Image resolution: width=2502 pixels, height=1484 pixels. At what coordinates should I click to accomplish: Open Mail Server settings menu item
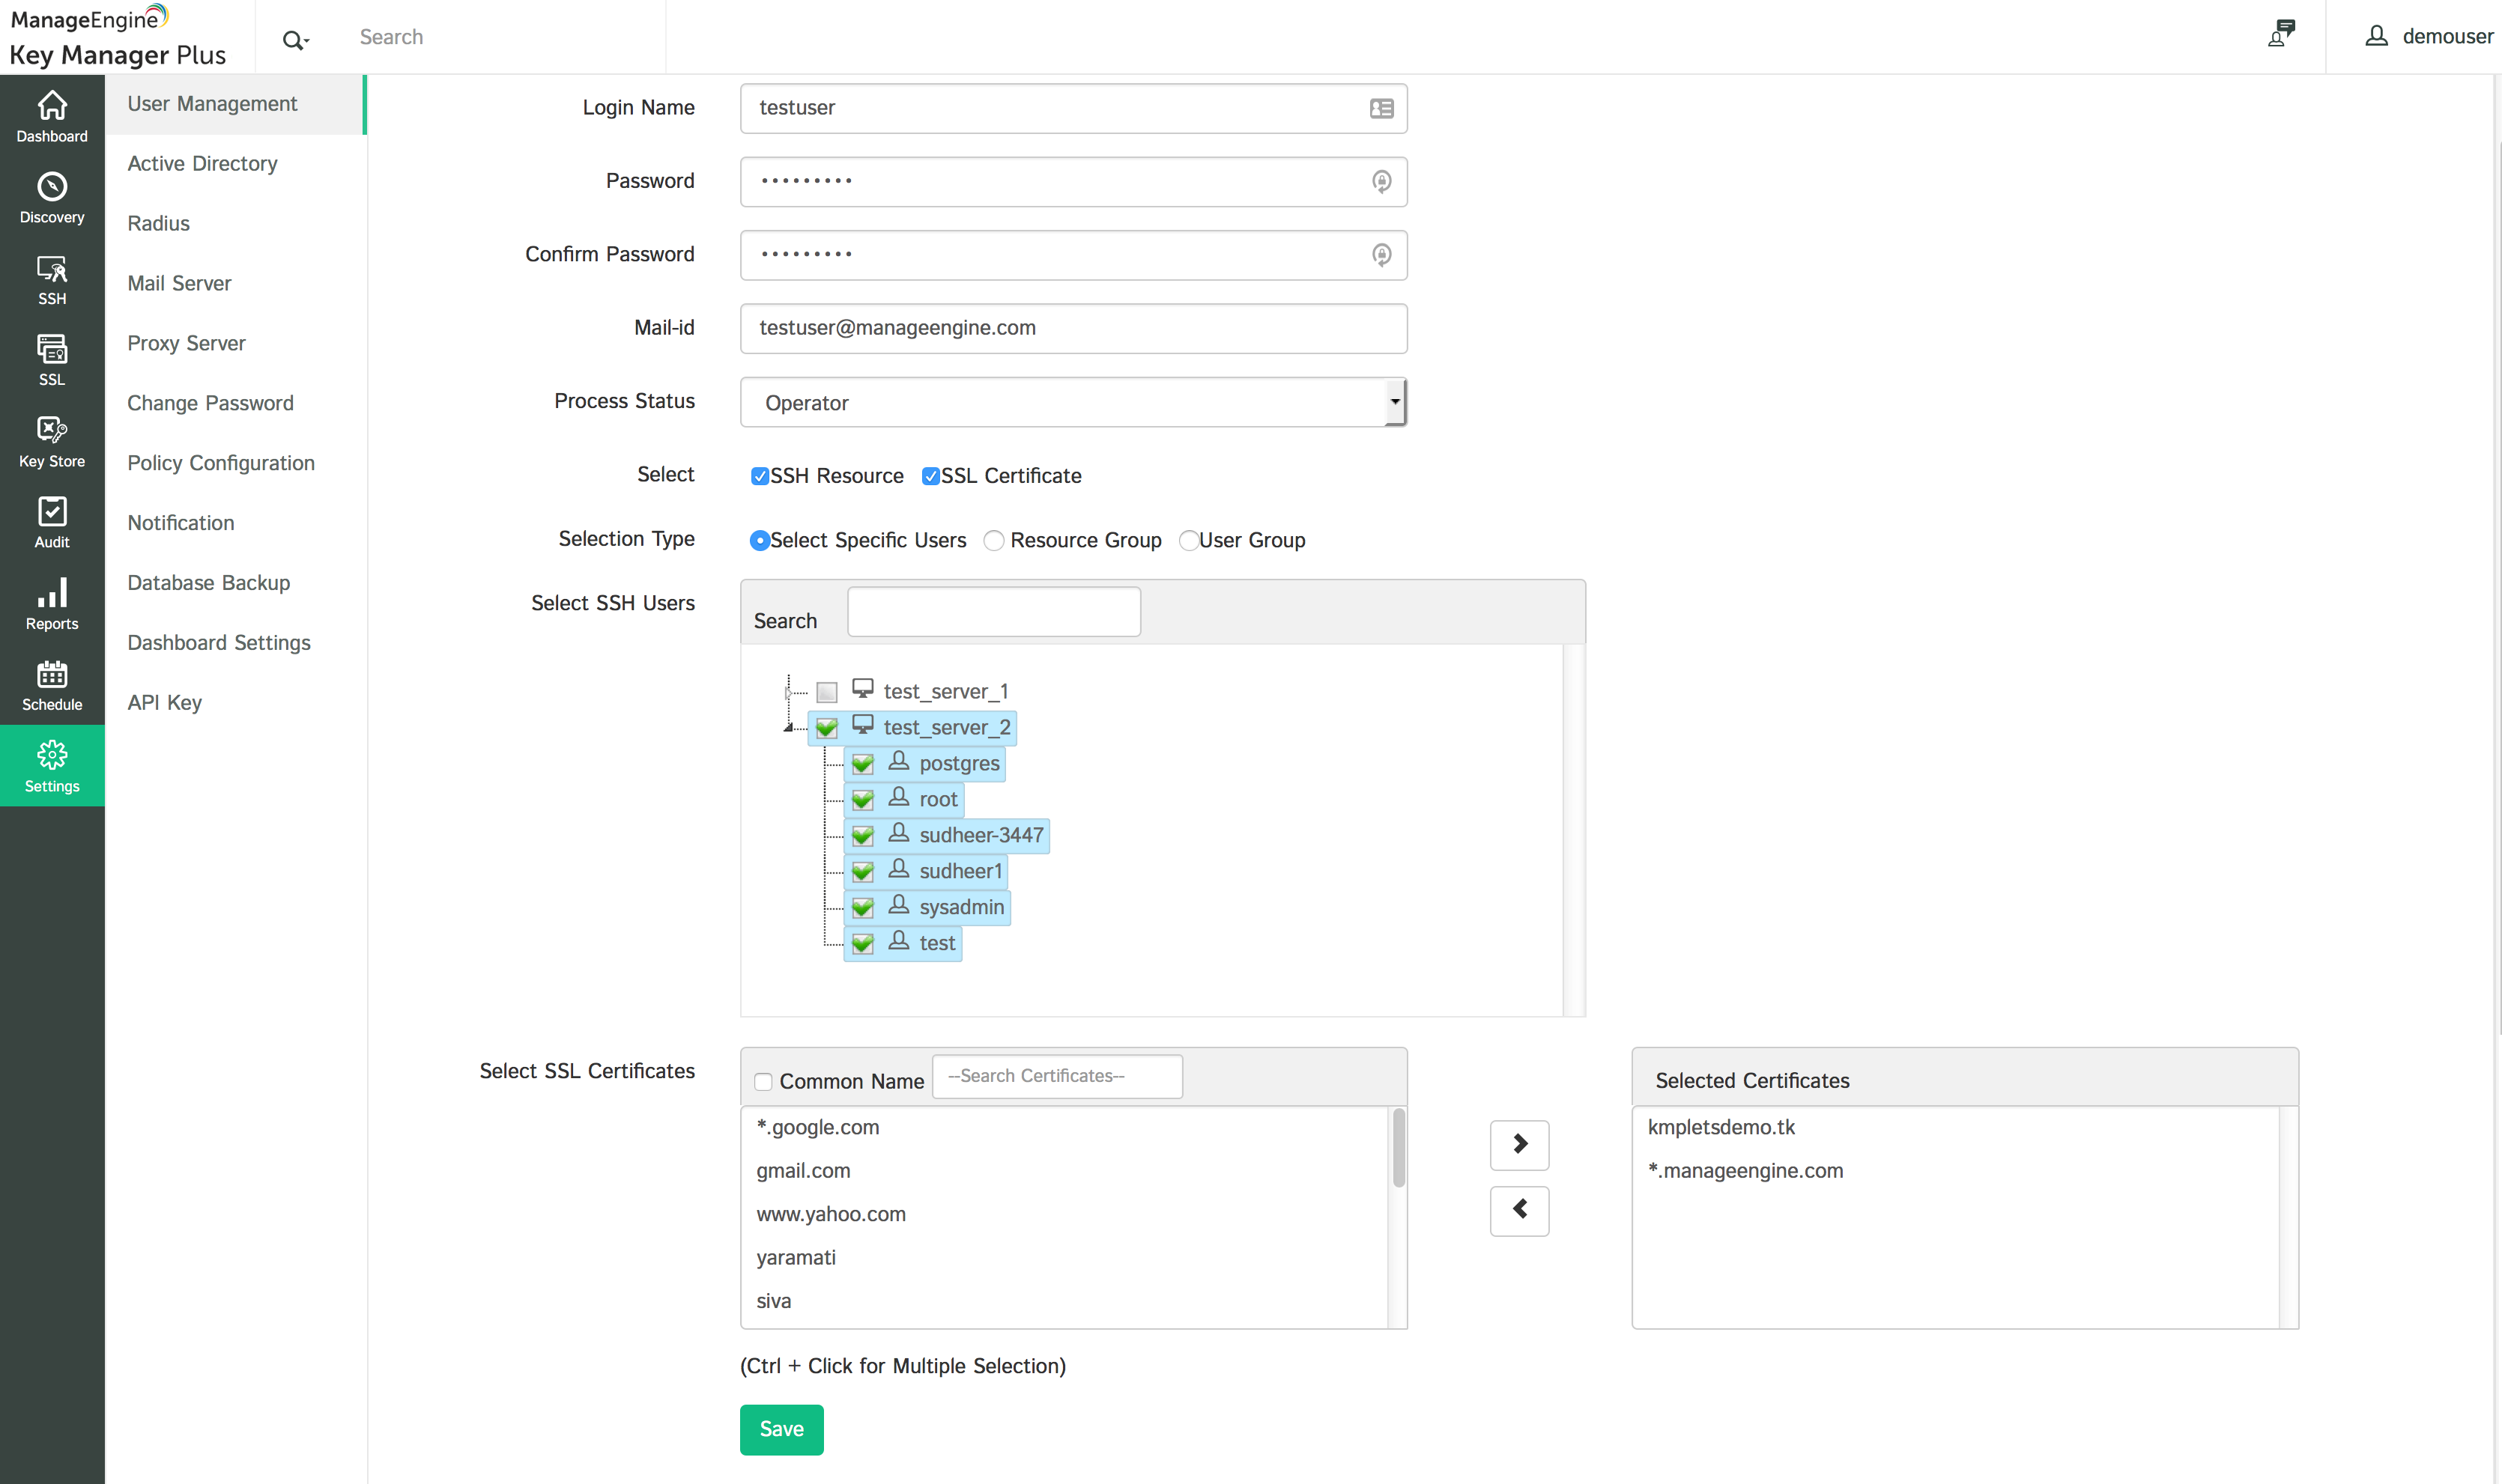(179, 283)
